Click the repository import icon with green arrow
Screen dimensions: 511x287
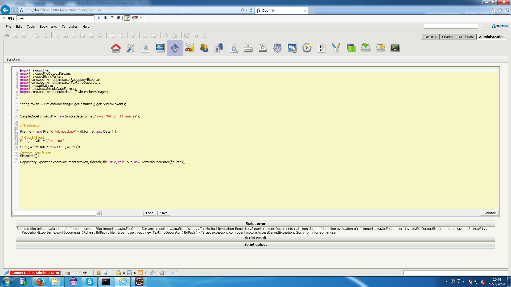(x=366, y=48)
